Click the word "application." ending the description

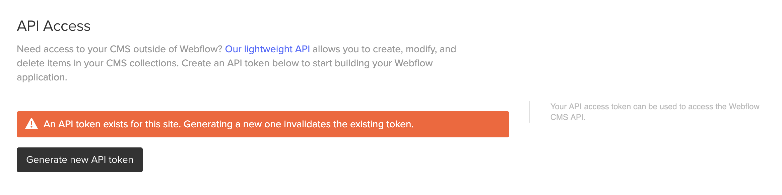click(42, 77)
